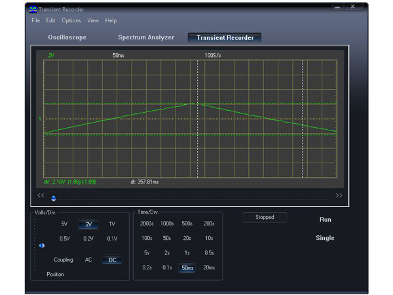Image resolution: width=393 pixels, height=295 pixels.
Task: Open the File menu
Action: (x=36, y=21)
